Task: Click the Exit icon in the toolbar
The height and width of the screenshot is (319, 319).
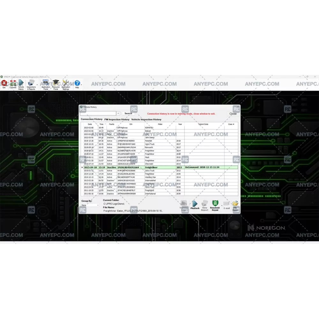Action: click(x=4, y=84)
